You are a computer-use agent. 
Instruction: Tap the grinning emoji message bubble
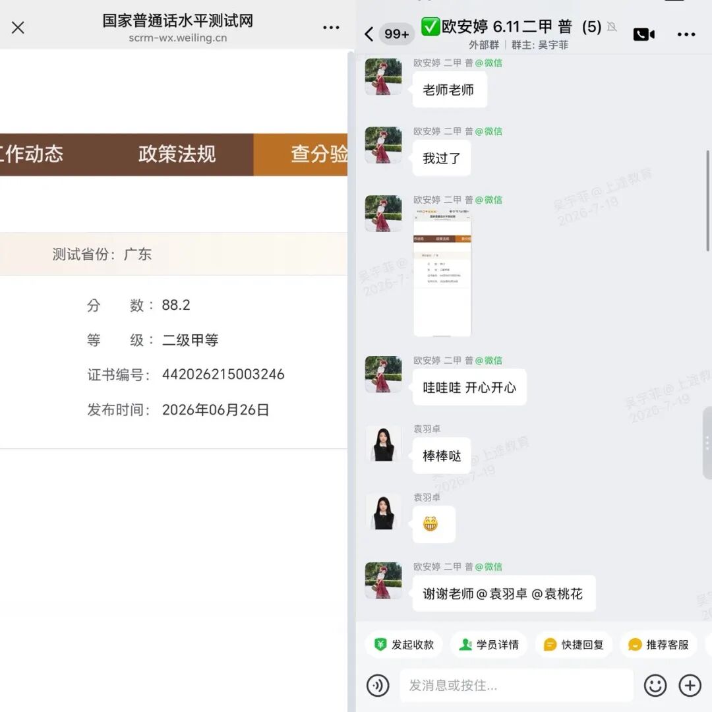(434, 525)
